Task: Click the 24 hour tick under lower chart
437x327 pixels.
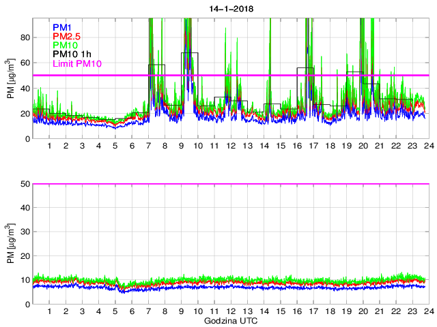Action: click(x=426, y=312)
